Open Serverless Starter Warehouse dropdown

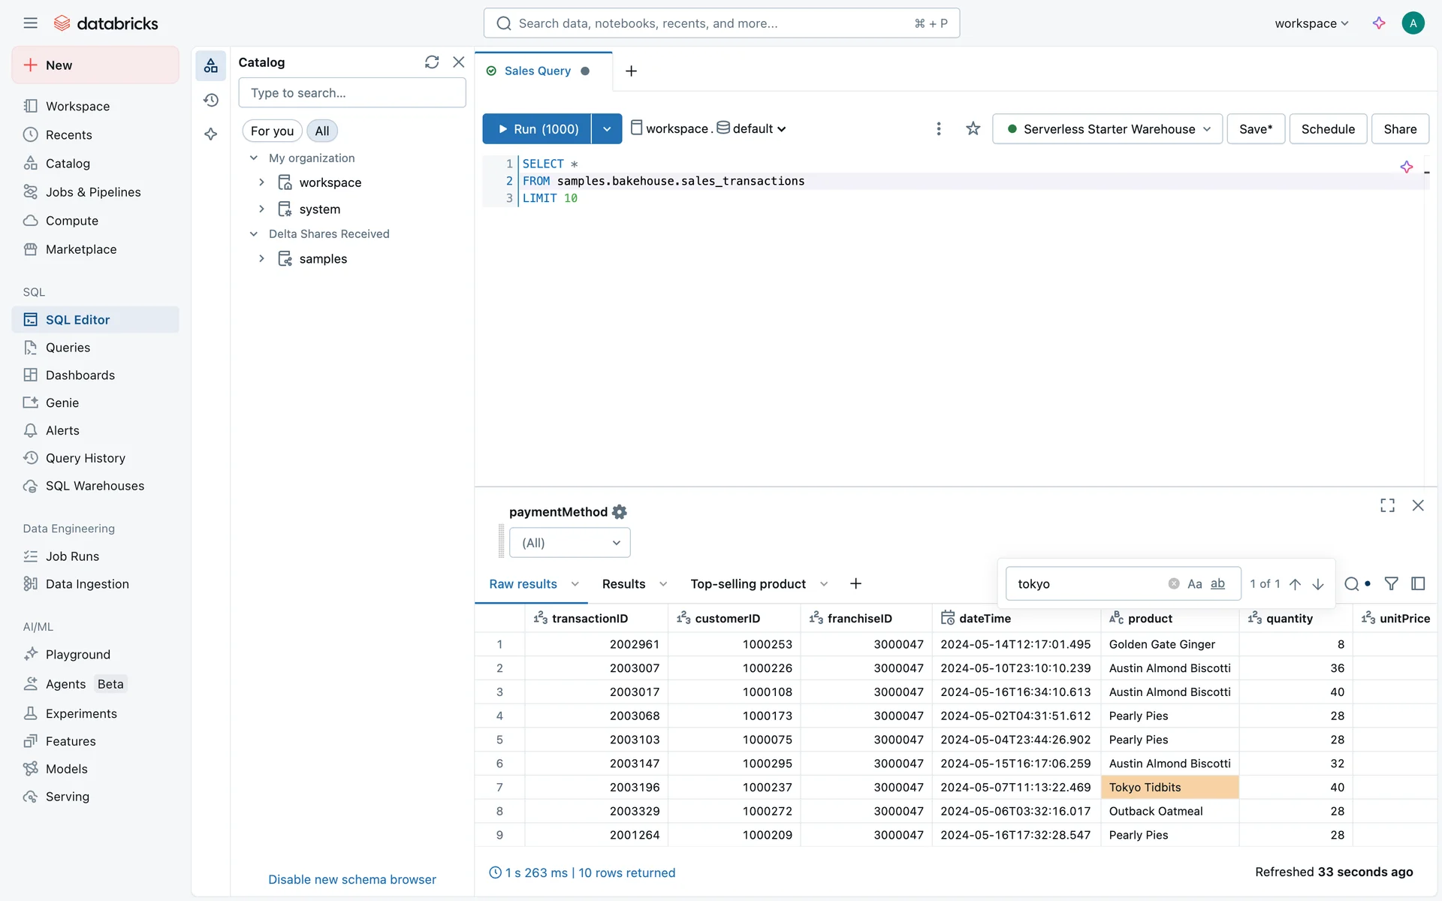point(1107,129)
